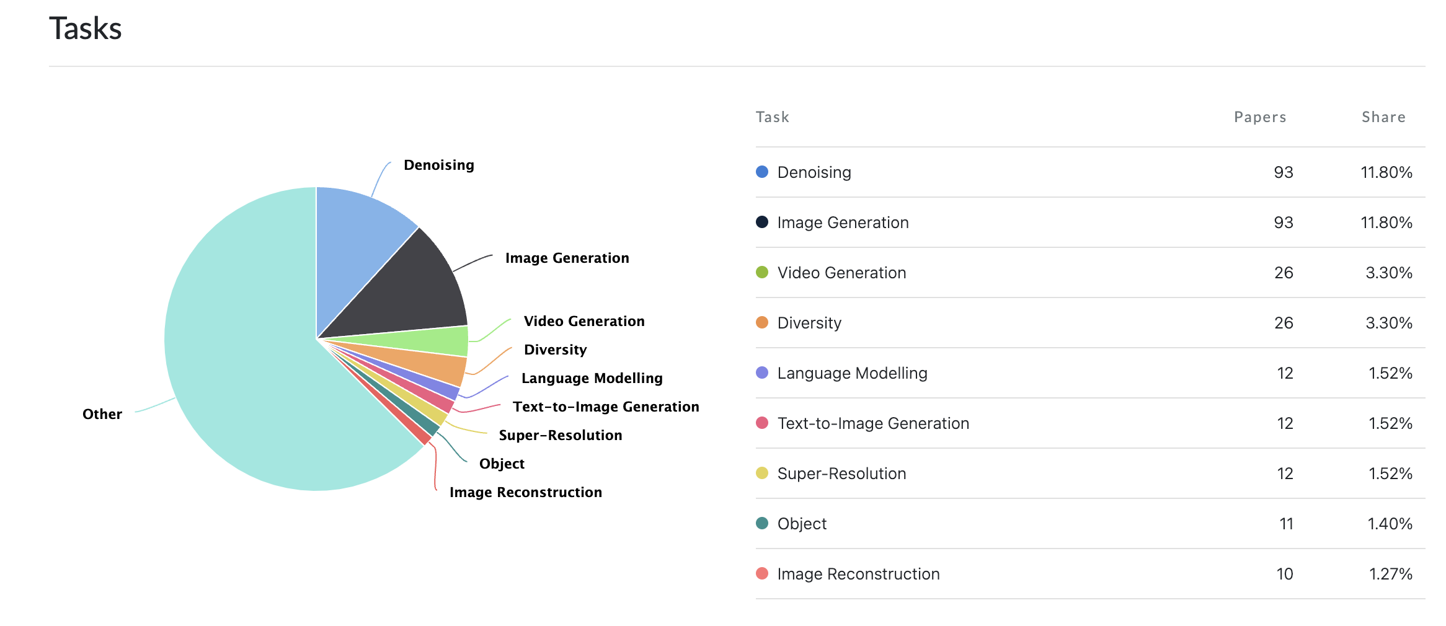Viewport: 1446px width, 626px height.
Task: Click the dark Image Generation legend dot
Action: 762,222
